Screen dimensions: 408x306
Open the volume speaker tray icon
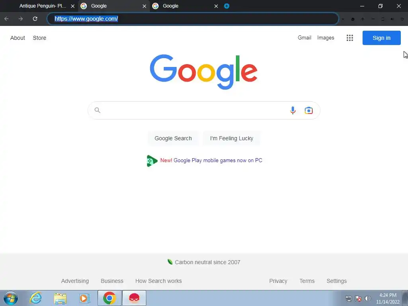click(368, 298)
